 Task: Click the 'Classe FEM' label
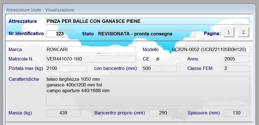pos(200,68)
